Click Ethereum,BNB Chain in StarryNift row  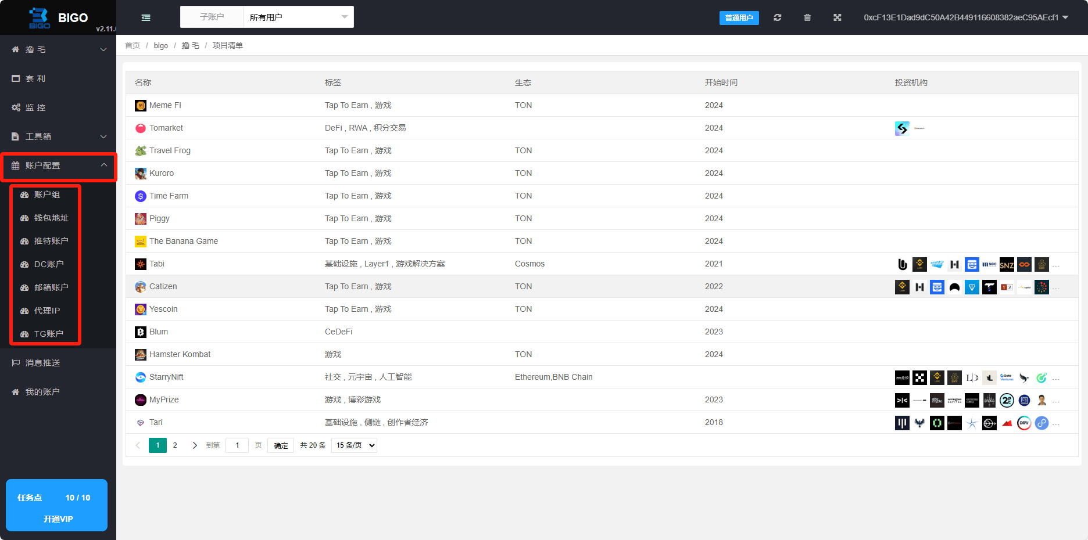click(553, 377)
